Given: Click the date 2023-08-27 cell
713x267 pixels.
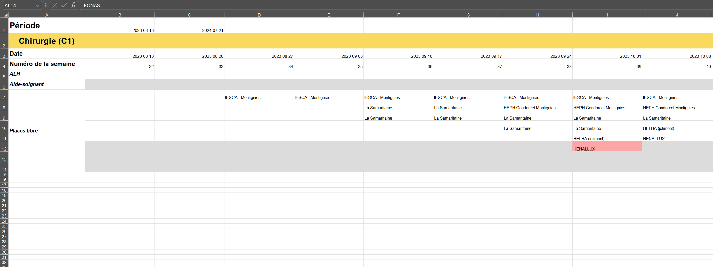Looking at the screenshot, I should (x=259, y=54).
